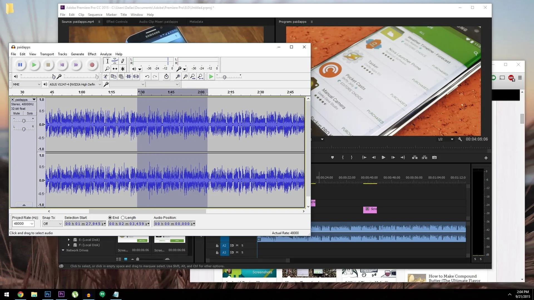Toggle solo S on Premiere track A3
Image resolution: width=534 pixels, height=300 pixels.
(242, 252)
